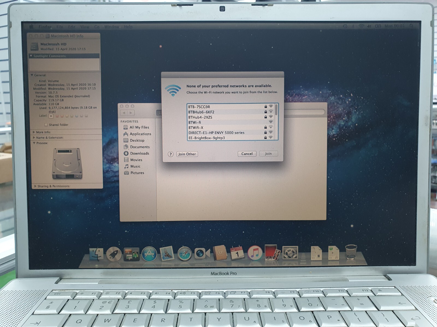The width and height of the screenshot is (437, 327).
Task: Open Mail stamp icon in Dock
Action: [167, 254]
